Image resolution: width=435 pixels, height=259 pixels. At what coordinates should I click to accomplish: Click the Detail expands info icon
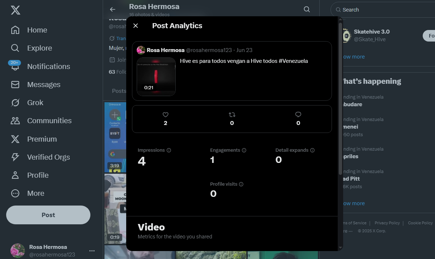(312, 150)
